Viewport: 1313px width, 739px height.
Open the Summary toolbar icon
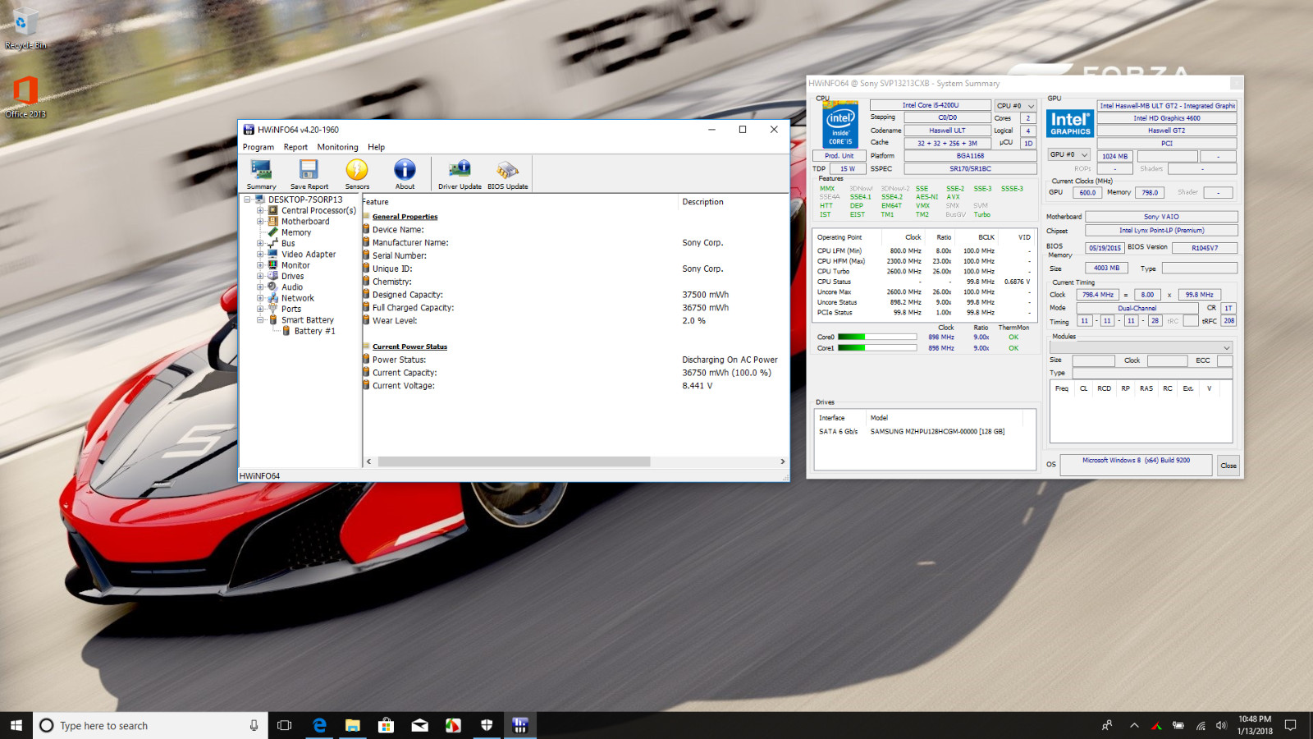pyautogui.click(x=261, y=174)
